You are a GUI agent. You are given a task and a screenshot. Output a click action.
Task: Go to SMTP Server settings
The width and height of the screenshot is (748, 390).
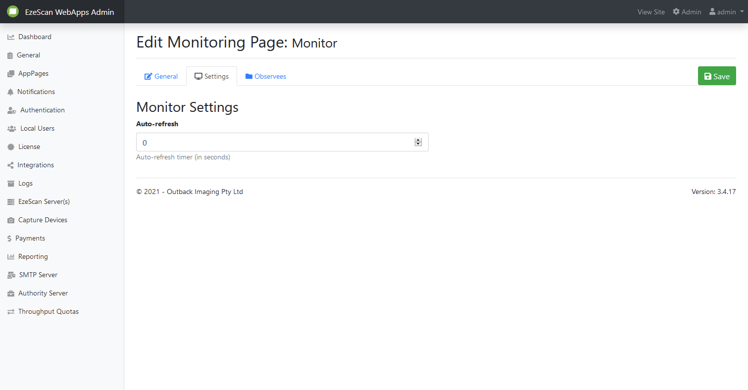point(38,275)
